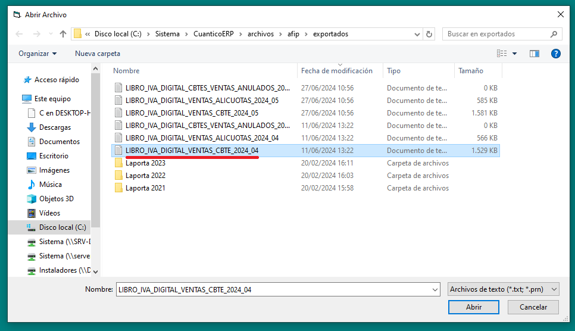This screenshot has height=331, width=575.
Task: Open the Laporta 2023 folder icon
Action: pyautogui.click(x=118, y=163)
